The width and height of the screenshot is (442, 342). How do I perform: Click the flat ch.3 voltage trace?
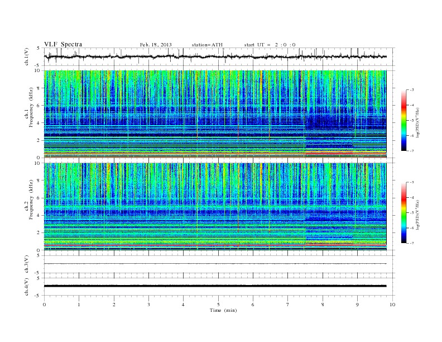pyautogui.click(x=215, y=264)
